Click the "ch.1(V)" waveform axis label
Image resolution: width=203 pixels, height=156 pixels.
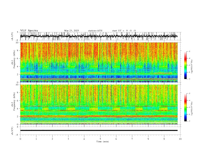[x=12, y=36]
